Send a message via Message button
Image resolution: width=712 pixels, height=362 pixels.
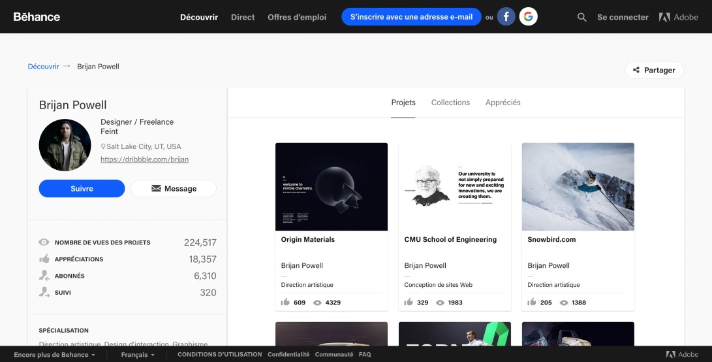click(174, 188)
